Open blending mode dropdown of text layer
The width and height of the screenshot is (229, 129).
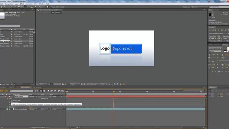[33, 96]
